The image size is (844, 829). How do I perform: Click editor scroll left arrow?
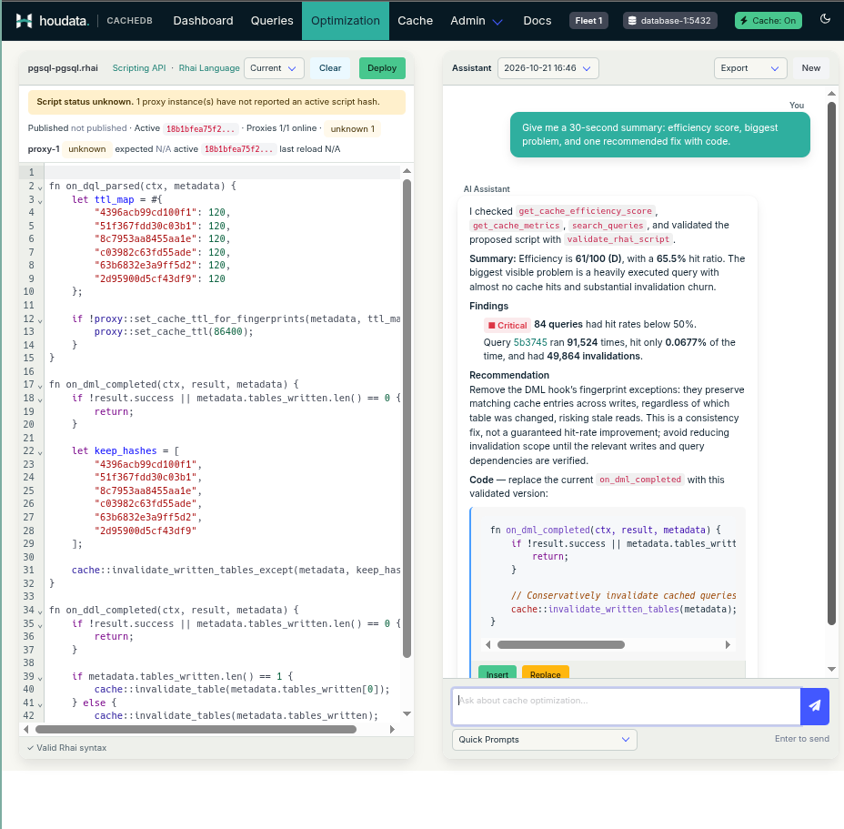click(26, 729)
